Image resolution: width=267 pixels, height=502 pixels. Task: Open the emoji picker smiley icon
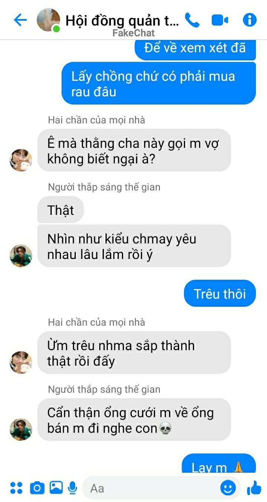pos(228,488)
